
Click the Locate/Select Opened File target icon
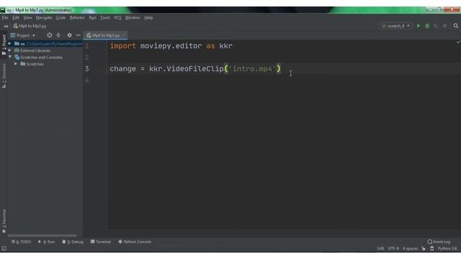pos(50,35)
